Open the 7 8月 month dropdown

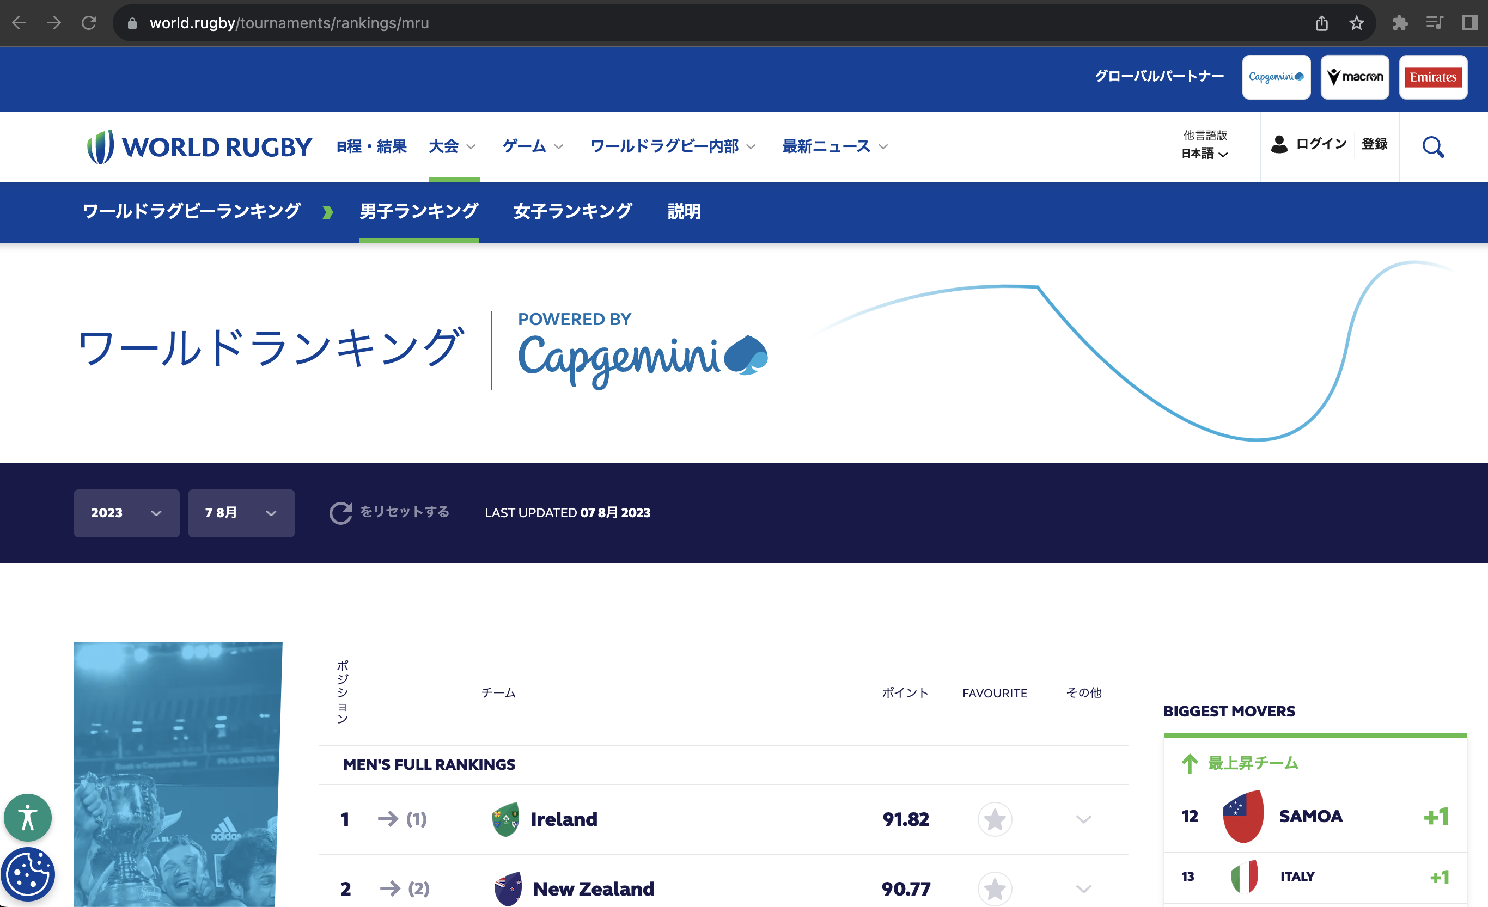[241, 513]
